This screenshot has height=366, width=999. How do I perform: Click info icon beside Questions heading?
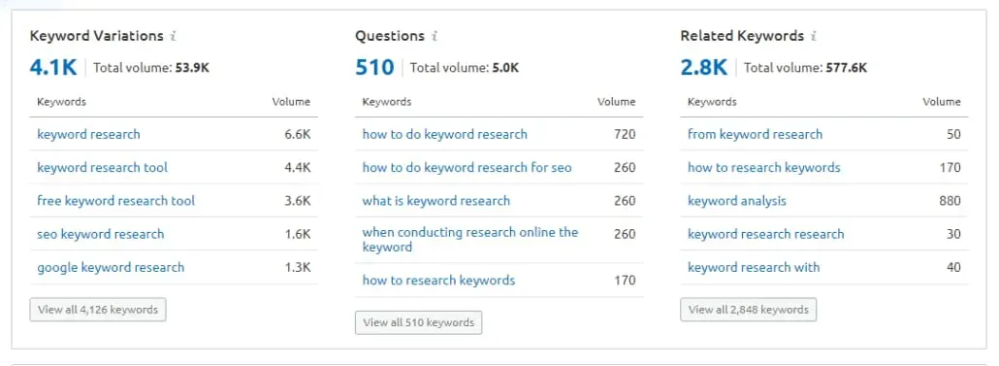pos(435,36)
